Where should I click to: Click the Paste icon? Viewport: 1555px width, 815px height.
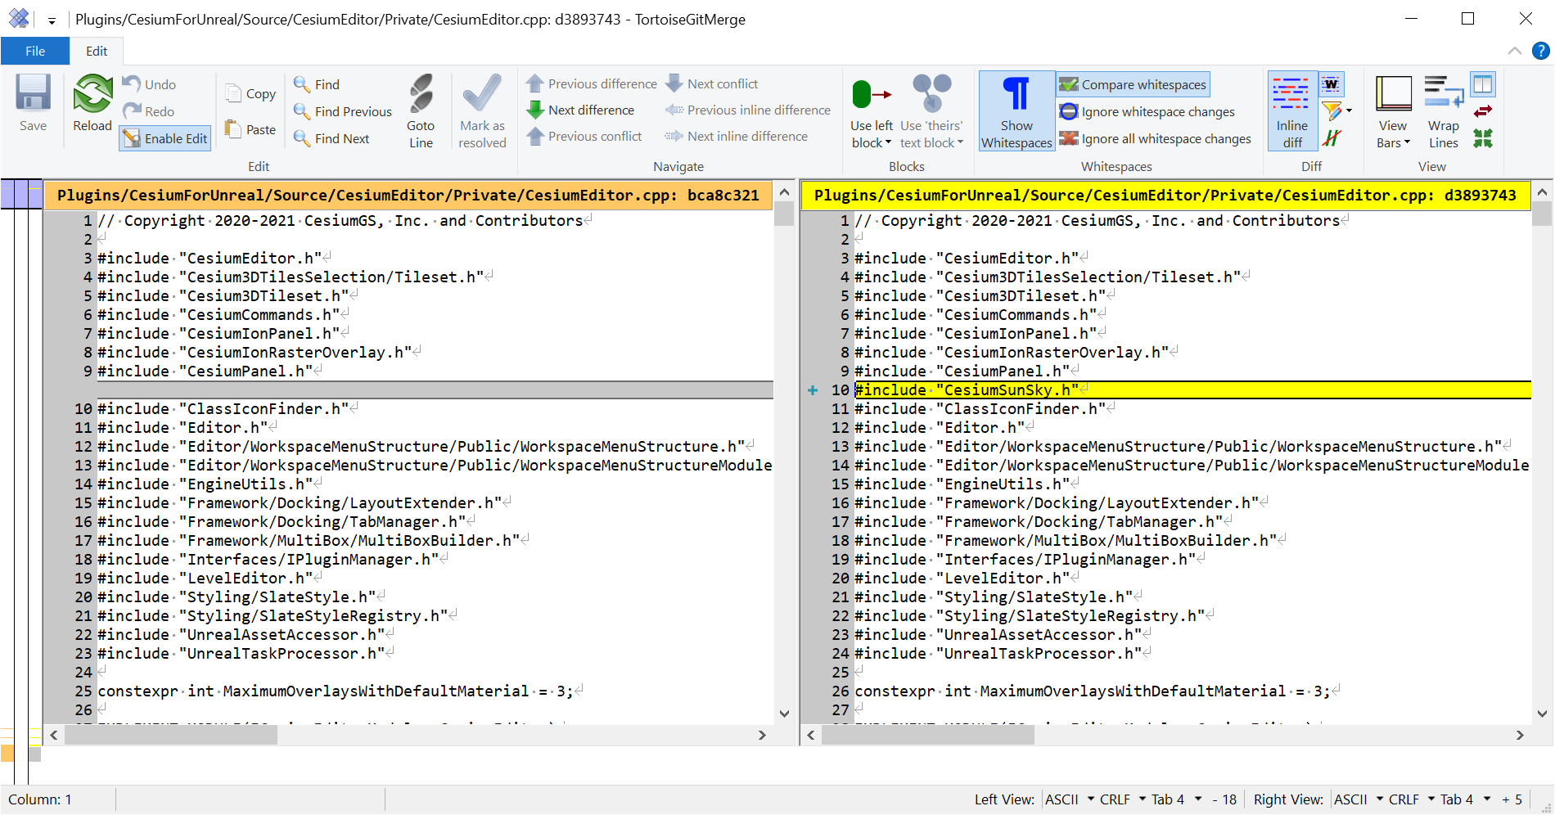tap(233, 129)
